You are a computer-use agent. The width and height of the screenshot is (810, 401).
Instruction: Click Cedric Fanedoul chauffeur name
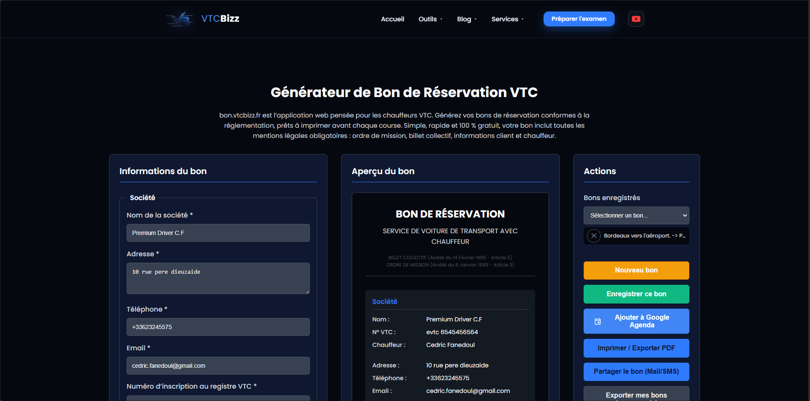[x=450, y=345]
